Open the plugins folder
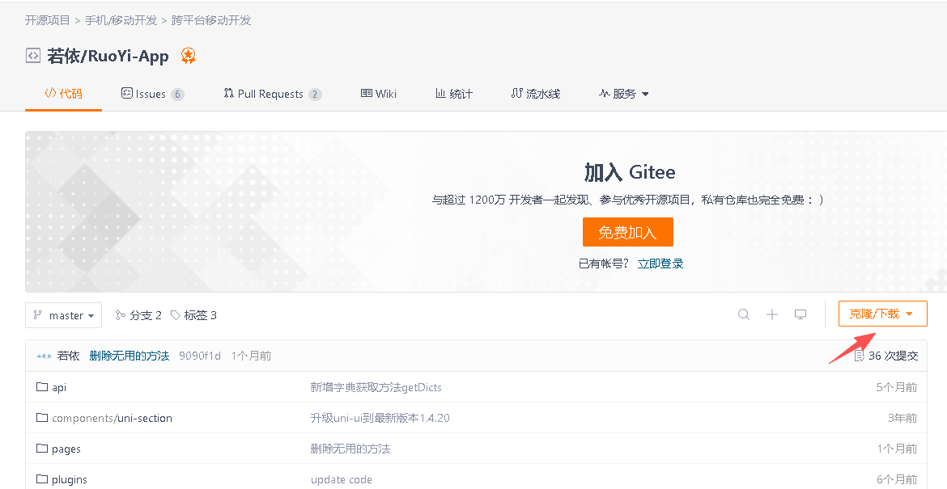The width and height of the screenshot is (947, 489). 69,479
